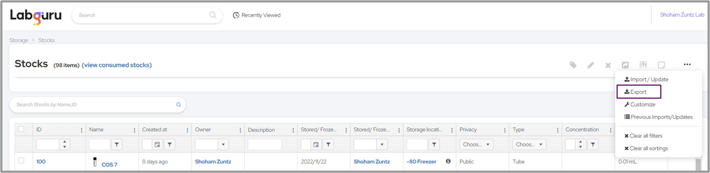Click the Name column filter icon
This screenshot has height=173, width=710.
point(117,144)
